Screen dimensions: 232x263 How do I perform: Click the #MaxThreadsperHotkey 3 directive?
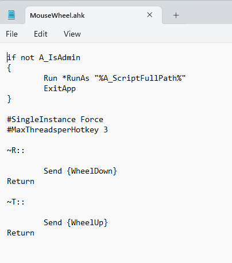(x=57, y=130)
